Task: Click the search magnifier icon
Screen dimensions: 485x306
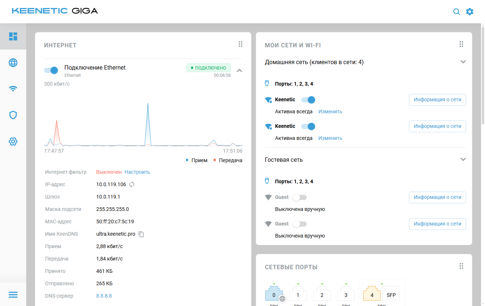Action: (456, 12)
